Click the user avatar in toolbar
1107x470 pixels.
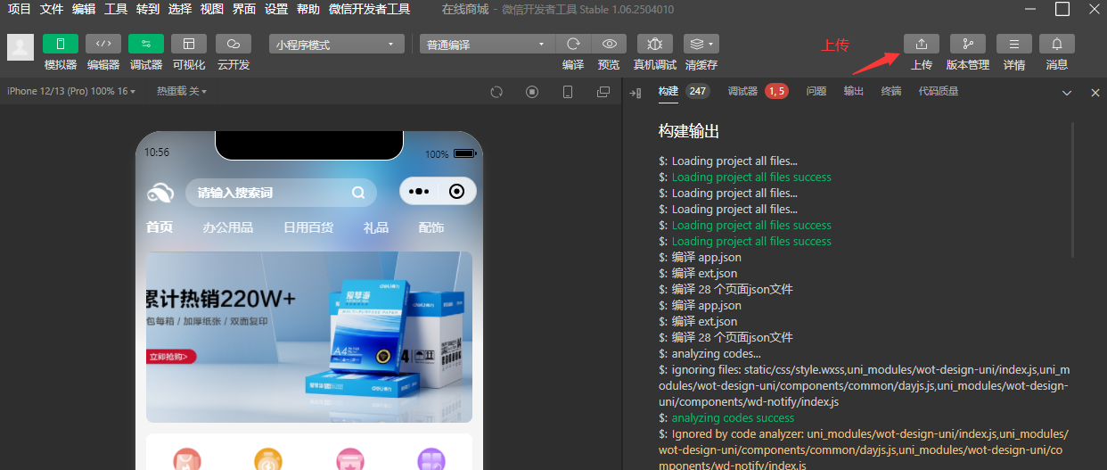(20, 47)
